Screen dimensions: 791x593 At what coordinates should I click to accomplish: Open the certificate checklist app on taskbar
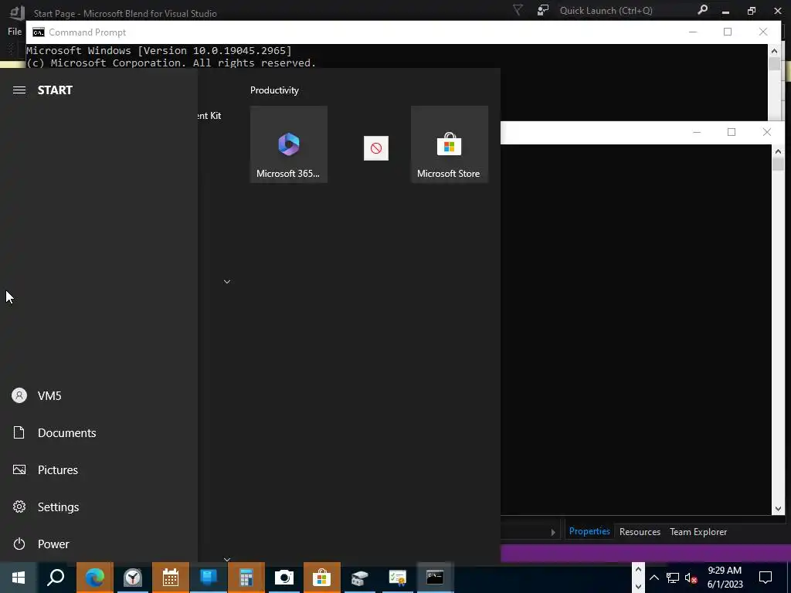398,578
